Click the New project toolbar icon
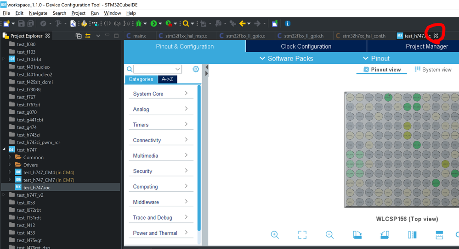 pos(6,24)
